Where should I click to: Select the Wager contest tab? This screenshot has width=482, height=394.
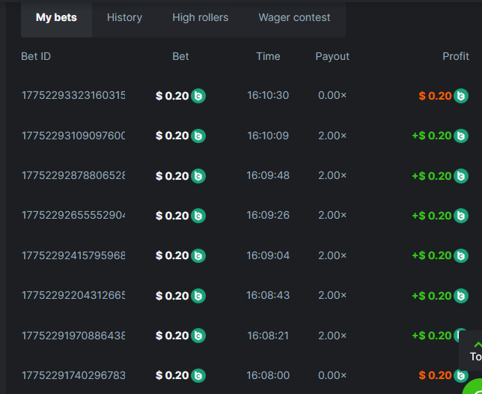pos(294,18)
